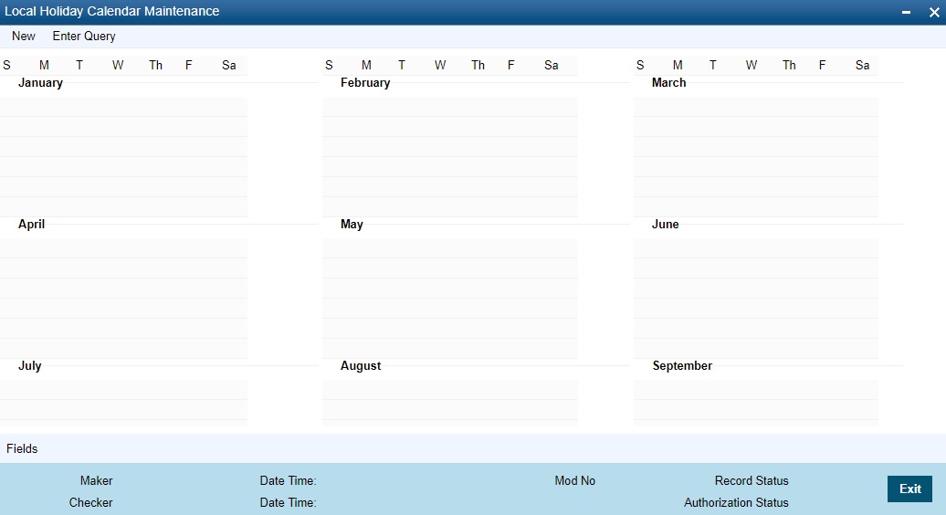Select the August month label

point(361,366)
